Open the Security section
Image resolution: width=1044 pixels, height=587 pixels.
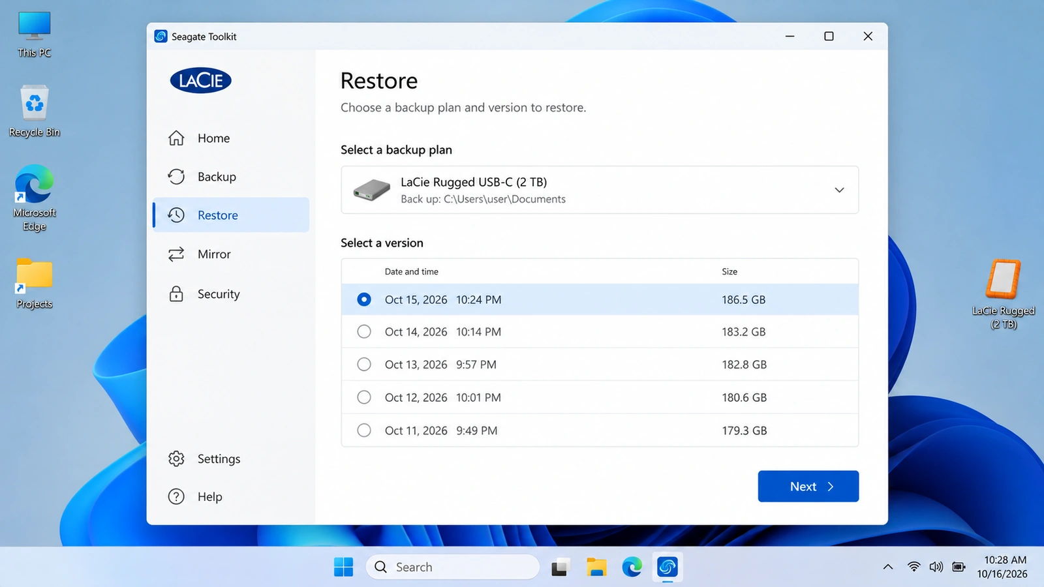[231, 294]
